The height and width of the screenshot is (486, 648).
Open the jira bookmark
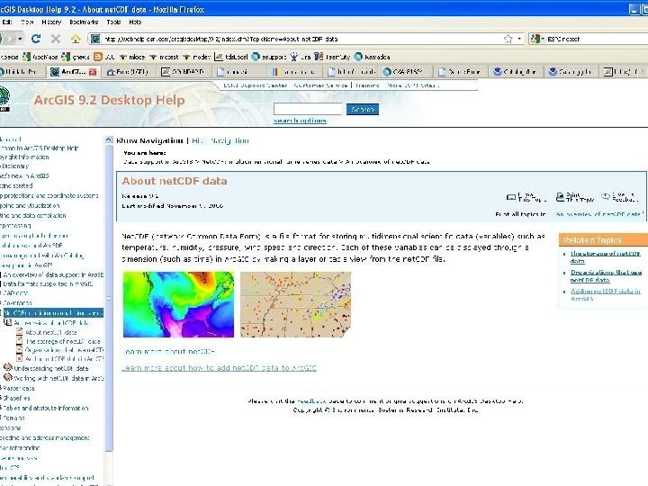(x=301, y=57)
